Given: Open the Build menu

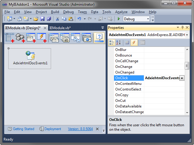Looking at the screenshot, I should pyautogui.click(x=55, y=12).
